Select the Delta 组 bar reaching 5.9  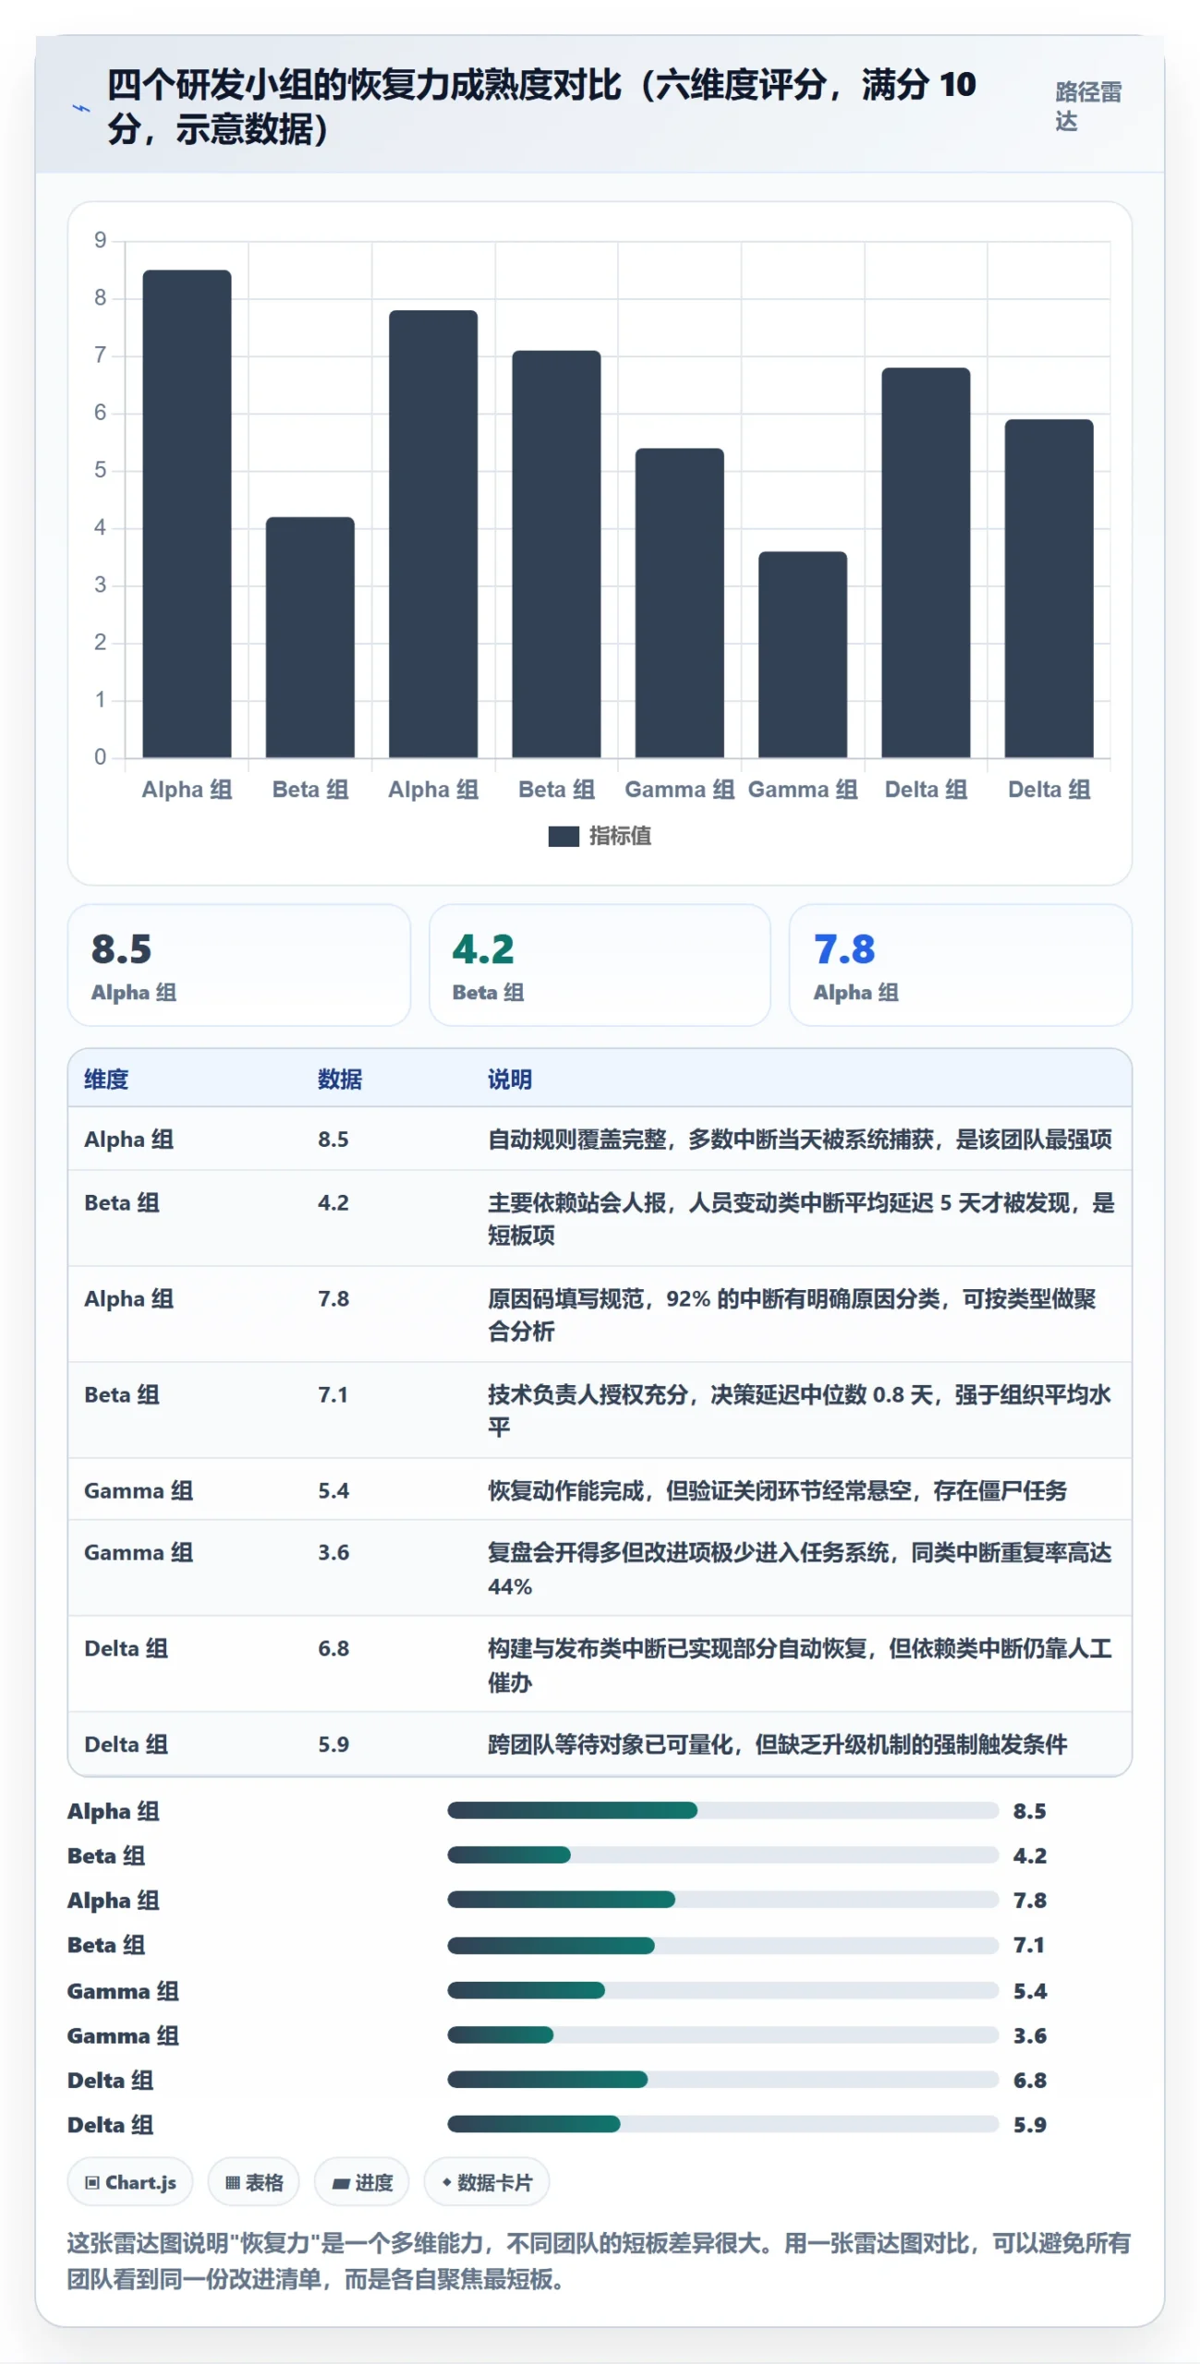(1048, 588)
